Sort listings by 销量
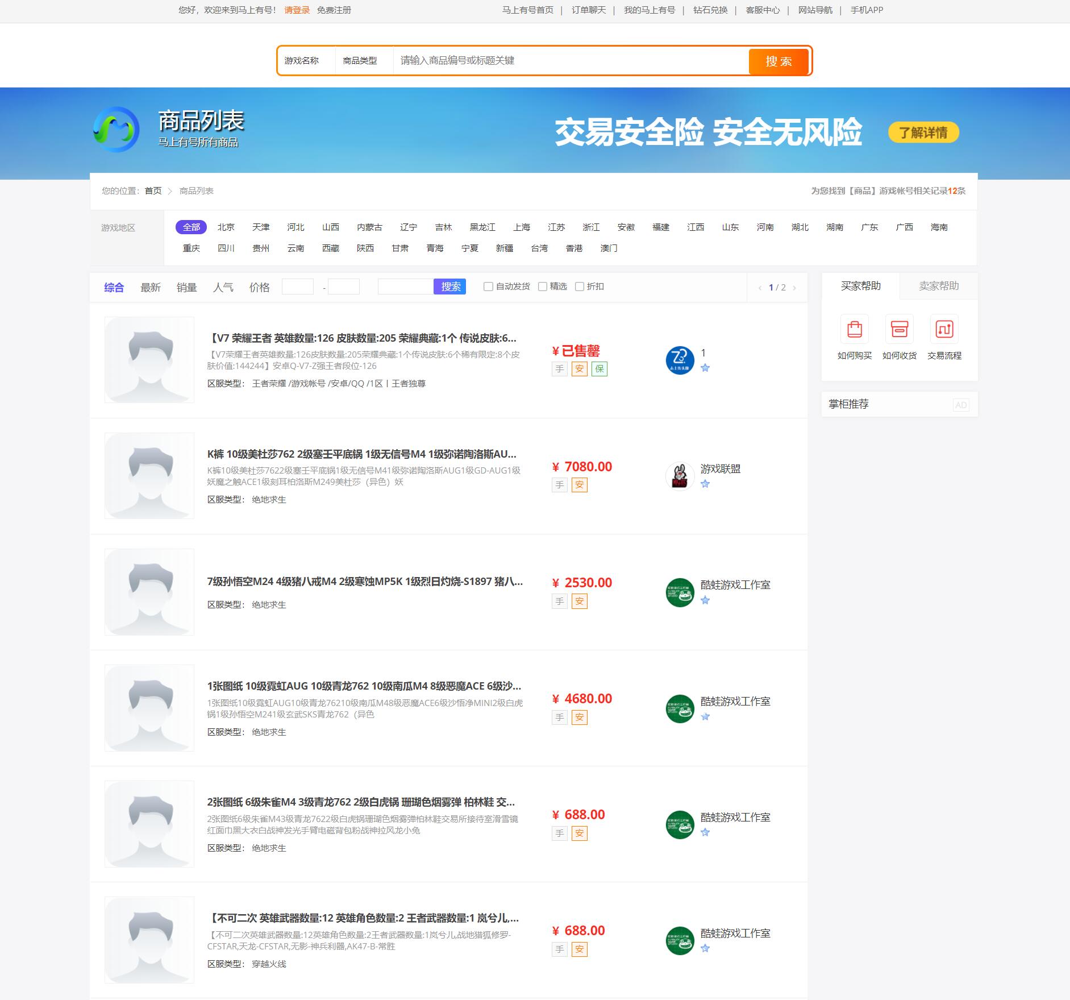The image size is (1070, 1000). point(186,288)
